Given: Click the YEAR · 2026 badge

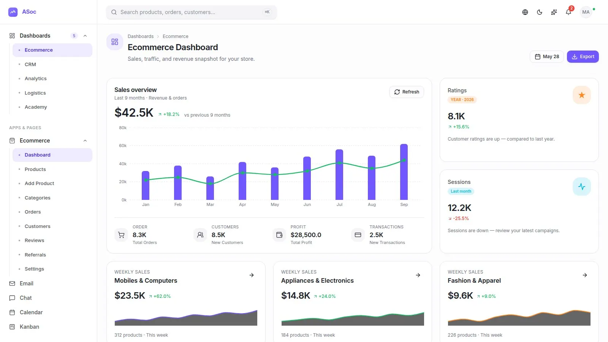Looking at the screenshot, I should (462, 100).
